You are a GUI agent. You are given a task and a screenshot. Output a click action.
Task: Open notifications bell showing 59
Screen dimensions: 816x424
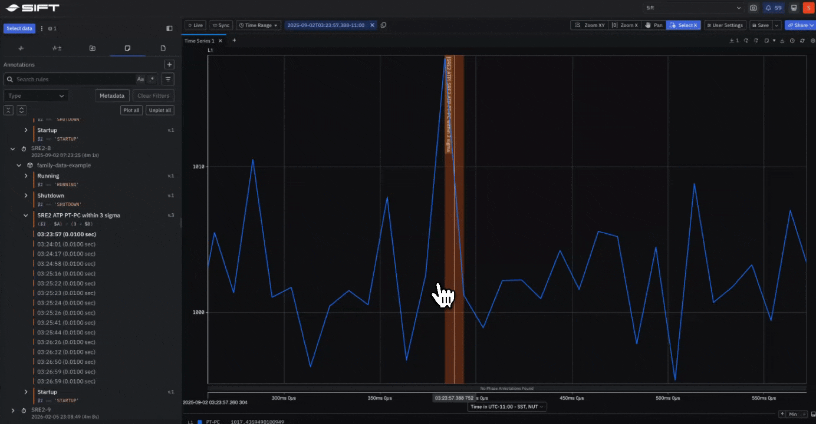click(x=773, y=8)
